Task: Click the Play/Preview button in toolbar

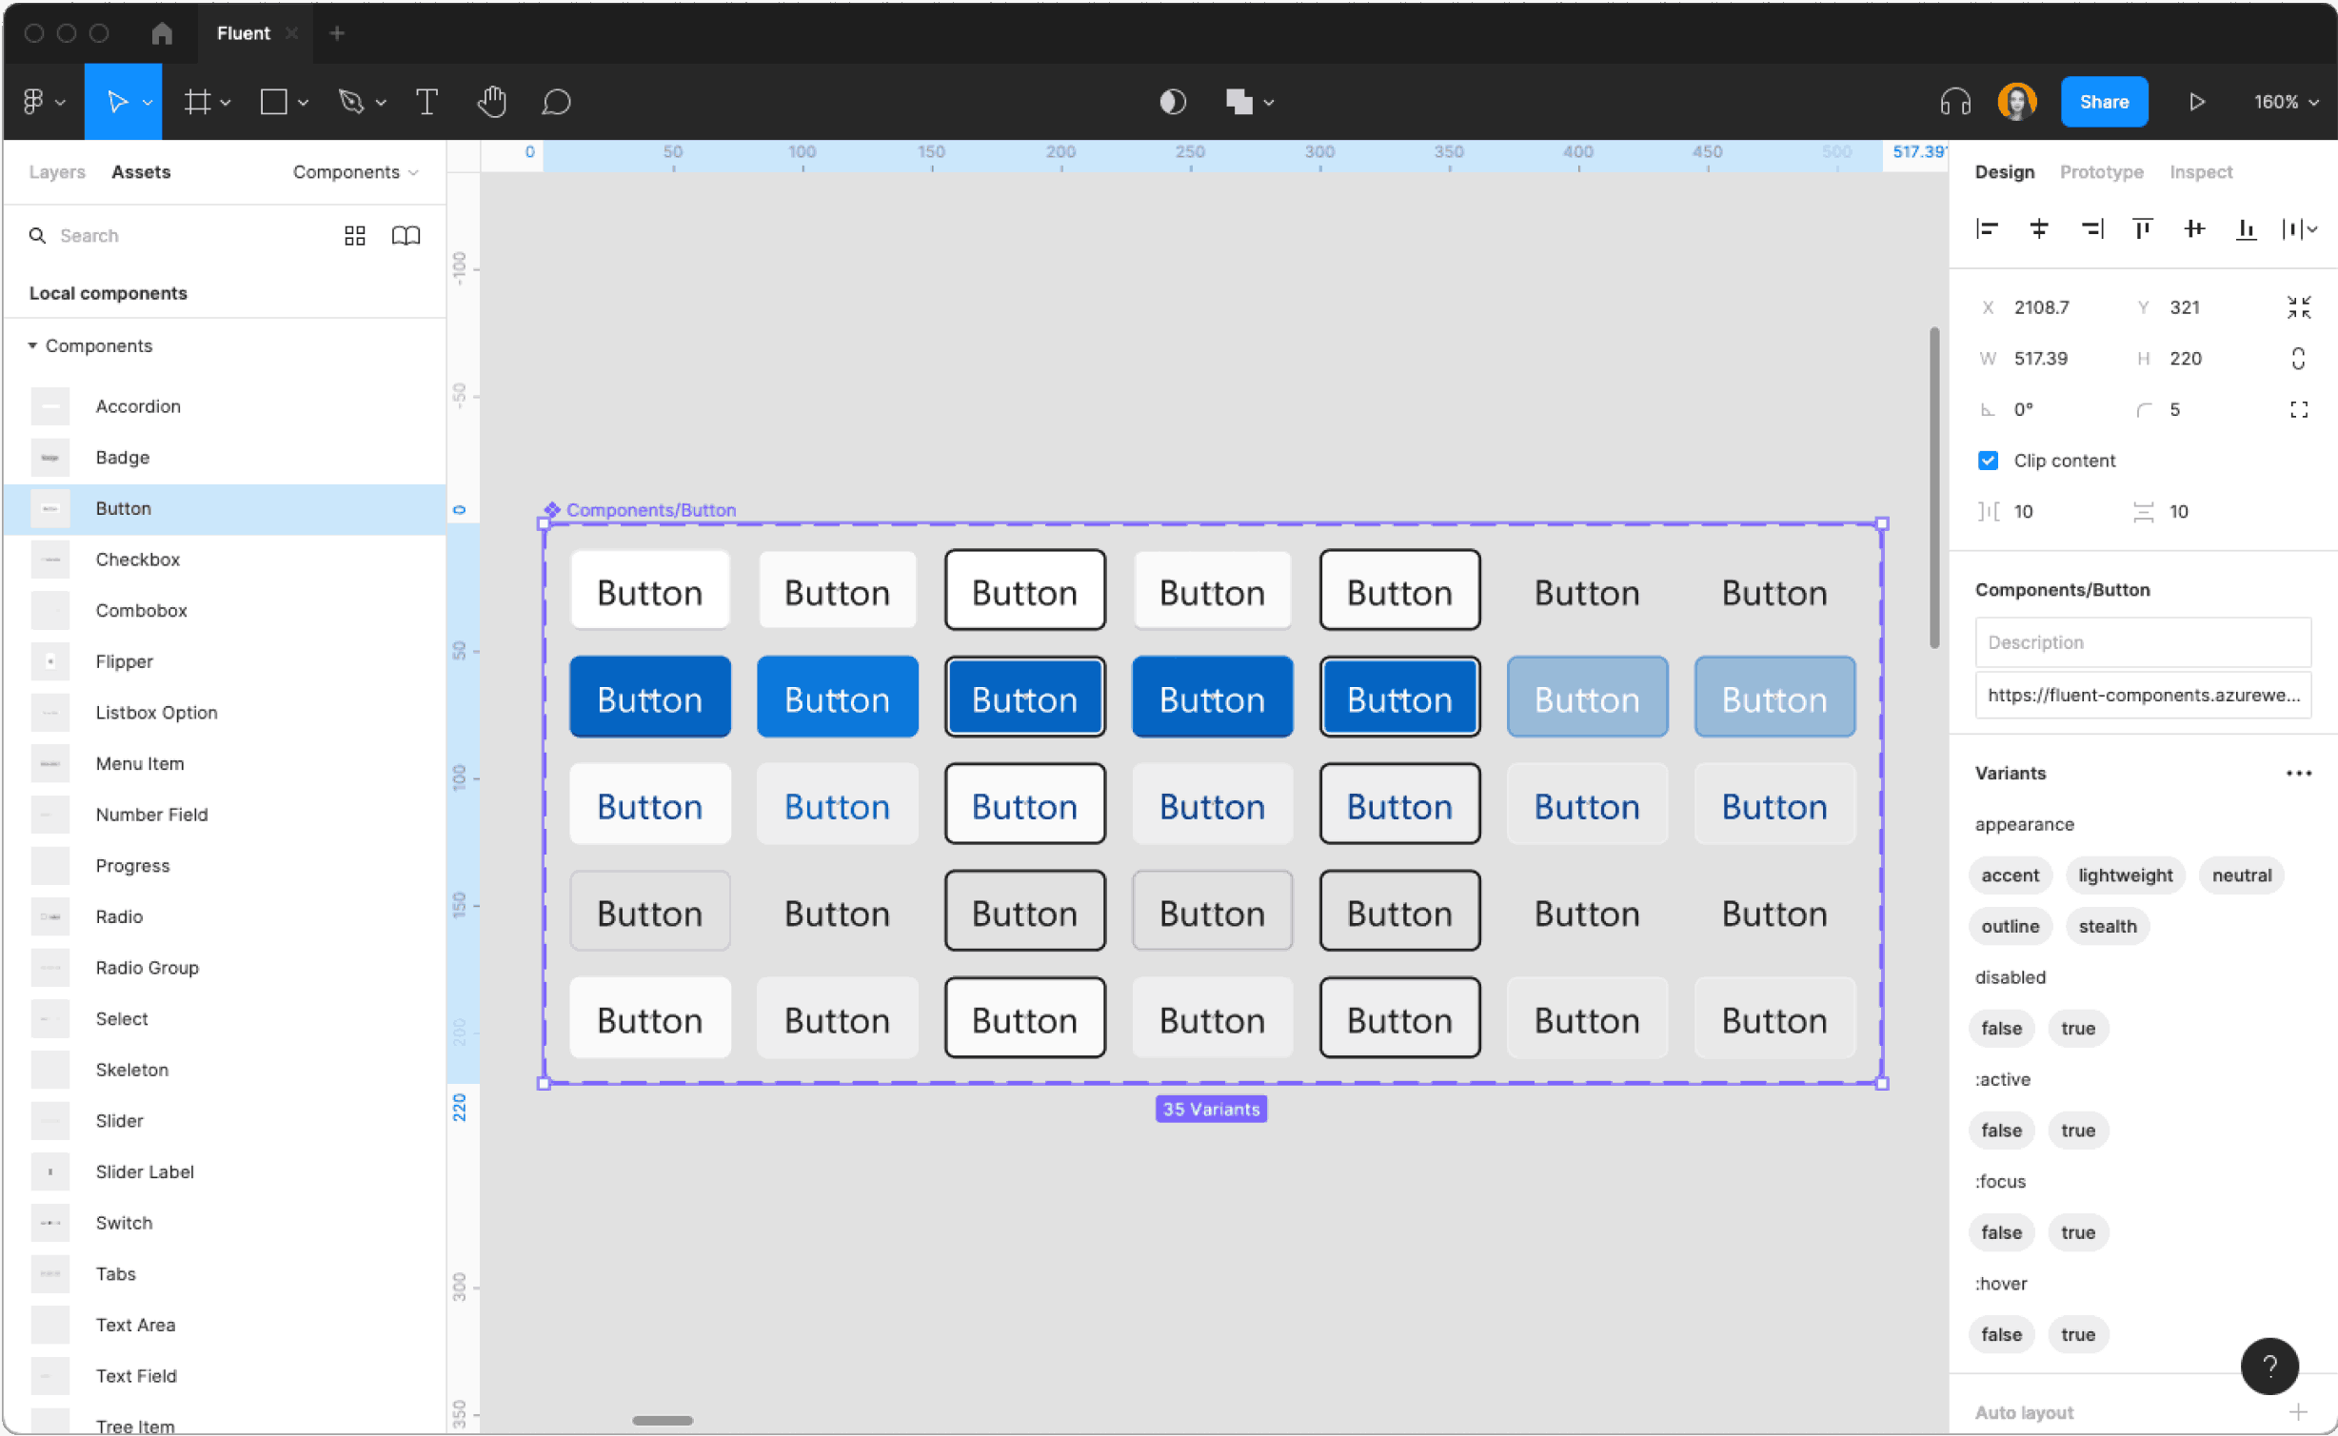Action: tap(2198, 102)
